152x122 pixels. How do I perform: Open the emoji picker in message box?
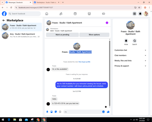click(x=103, y=112)
